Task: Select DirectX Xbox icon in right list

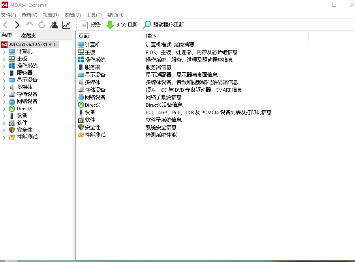Action: pos(81,105)
